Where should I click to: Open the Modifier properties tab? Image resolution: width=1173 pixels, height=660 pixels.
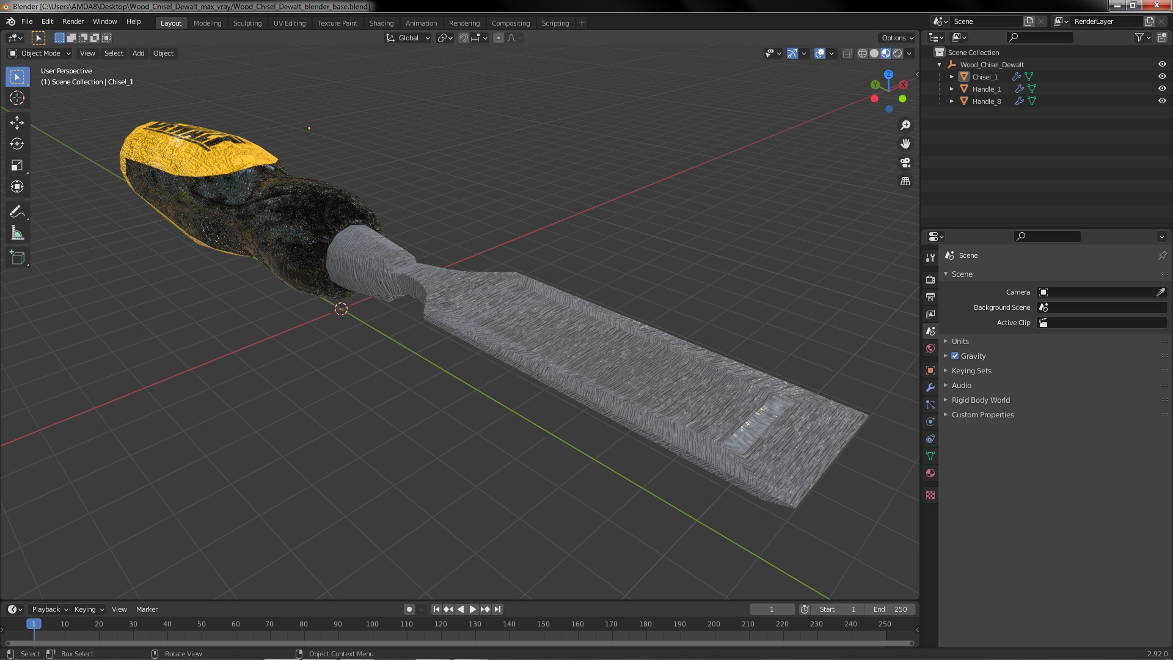point(930,387)
